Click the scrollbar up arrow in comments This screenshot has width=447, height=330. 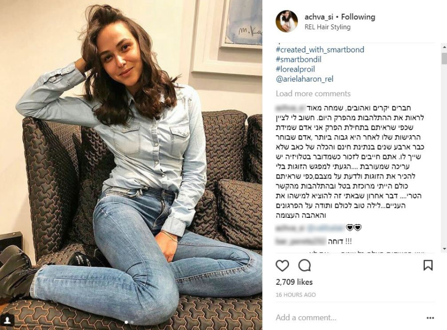click(x=444, y=47)
